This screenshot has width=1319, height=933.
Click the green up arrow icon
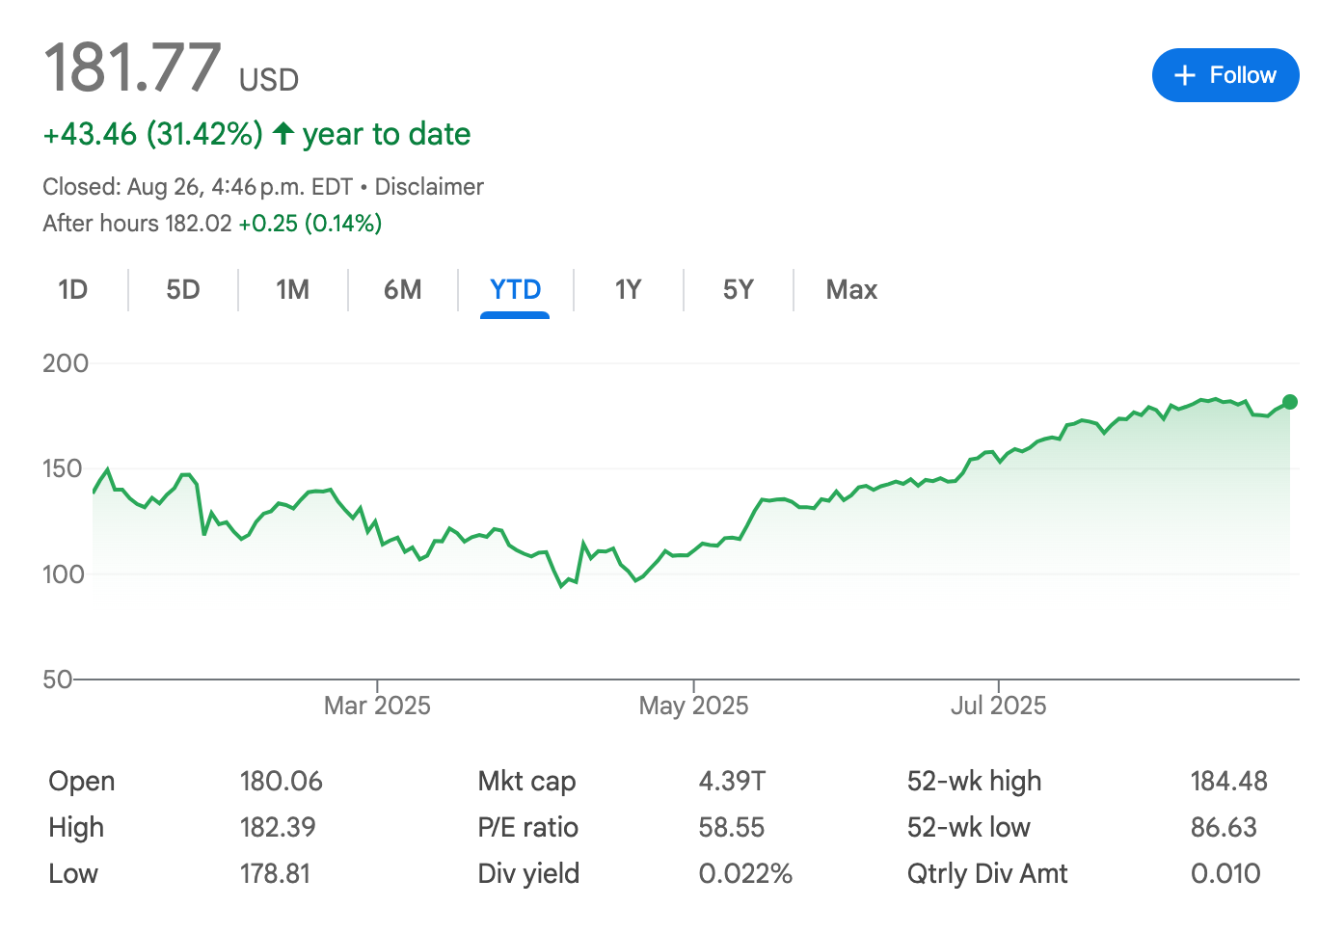[x=283, y=133]
